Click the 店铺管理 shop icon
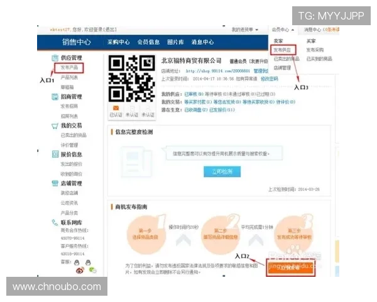Screen dimensions: 377x302 pyautogui.click(x=55, y=183)
